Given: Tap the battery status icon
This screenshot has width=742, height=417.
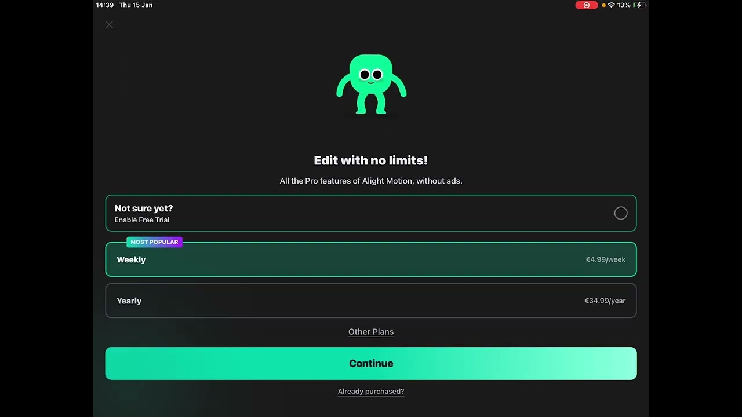Looking at the screenshot, I should (x=639, y=5).
